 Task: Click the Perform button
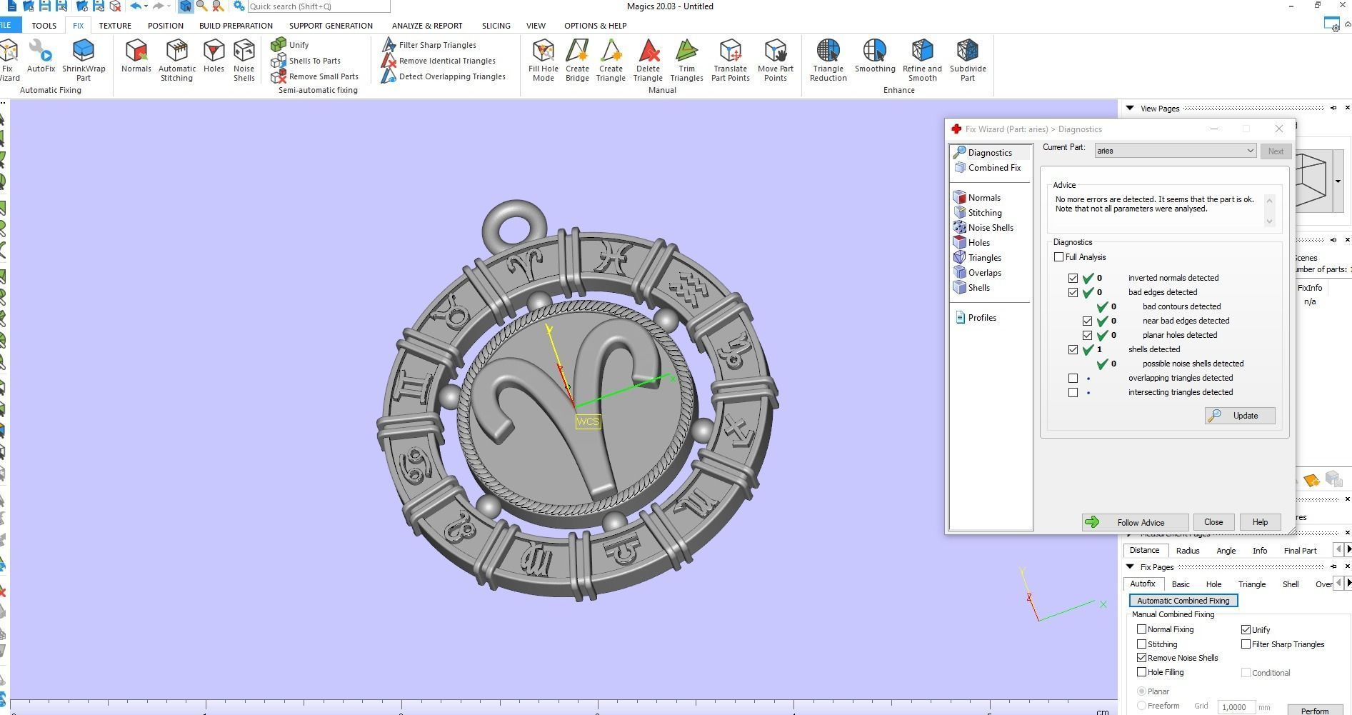click(1314, 710)
